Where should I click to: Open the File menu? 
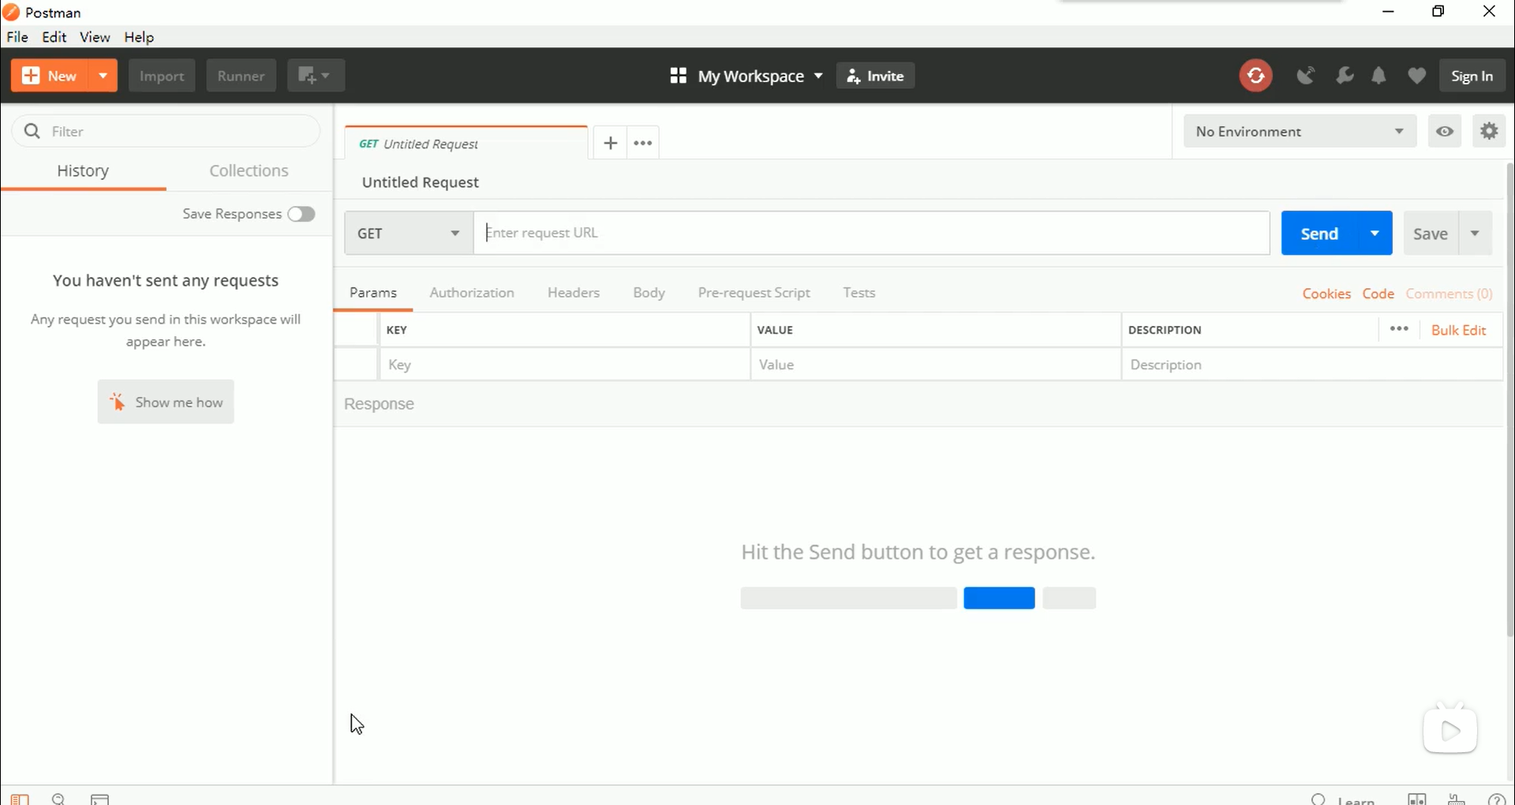pyautogui.click(x=17, y=37)
